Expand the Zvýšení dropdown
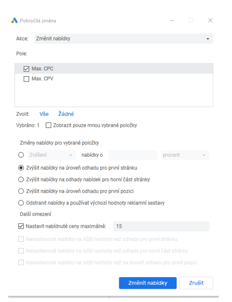Screen dimensions: 232x302 pos(52,155)
